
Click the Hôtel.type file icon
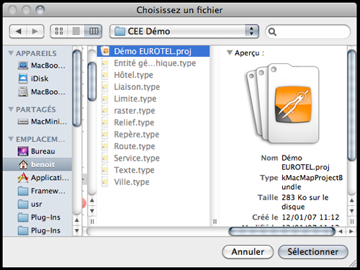click(104, 75)
